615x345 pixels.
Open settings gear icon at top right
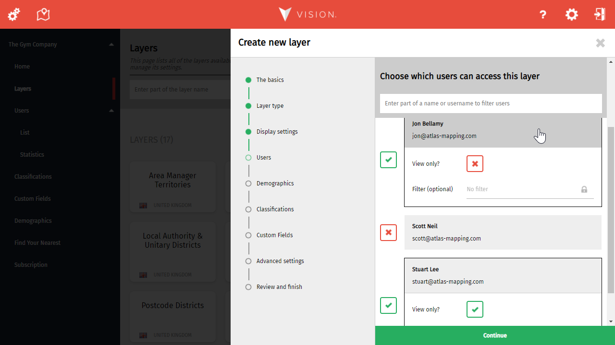[x=571, y=14]
